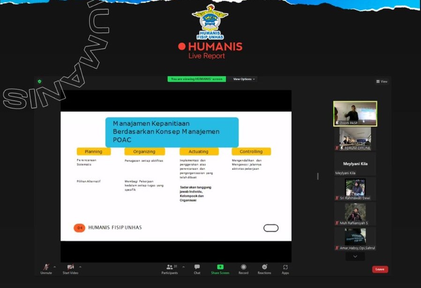Image resolution: width=421 pixels, height=288 pixels.
Task: Expand video options arrow beside Start Video
Action: 80,267
